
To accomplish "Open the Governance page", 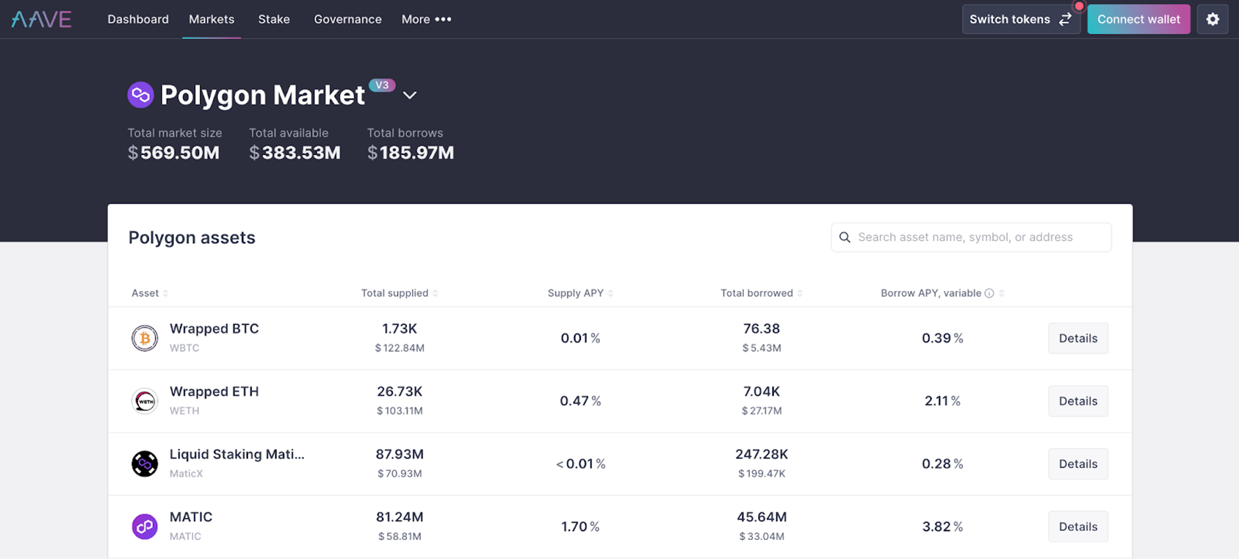I will [x=348, y=19].
